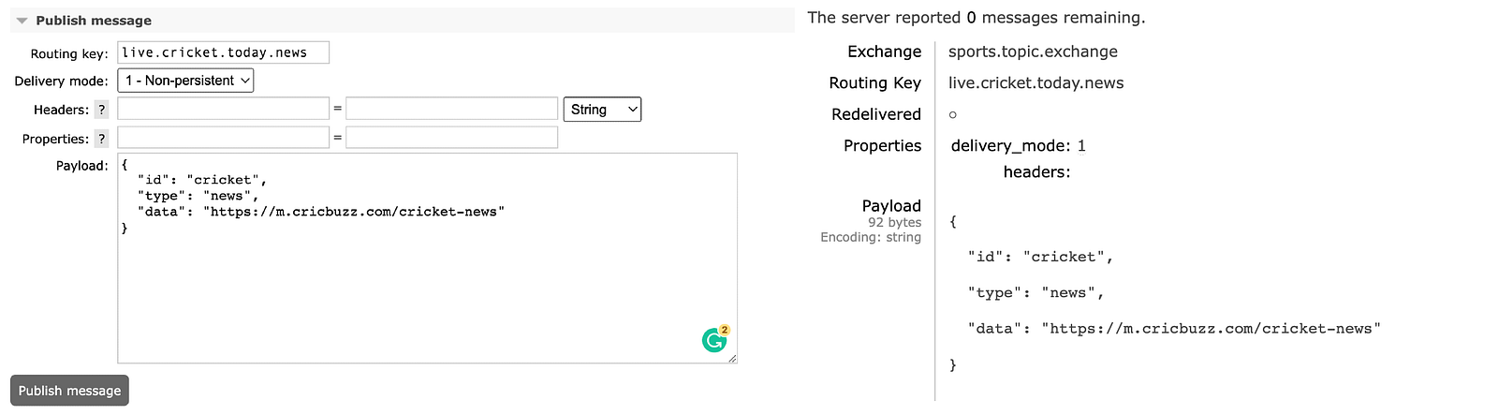
Task: Open the String header type dropdown
Action: pos(602,110)
